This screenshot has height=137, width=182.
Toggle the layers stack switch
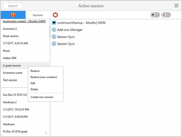coord(155,15)
